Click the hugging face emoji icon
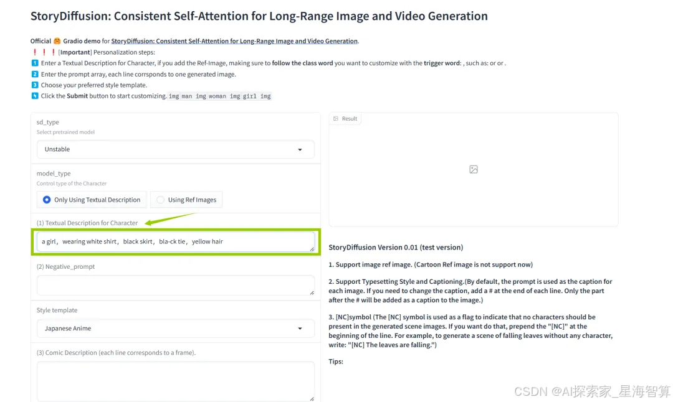The width and height of the screenshot is (673, 402). point(57,41)
